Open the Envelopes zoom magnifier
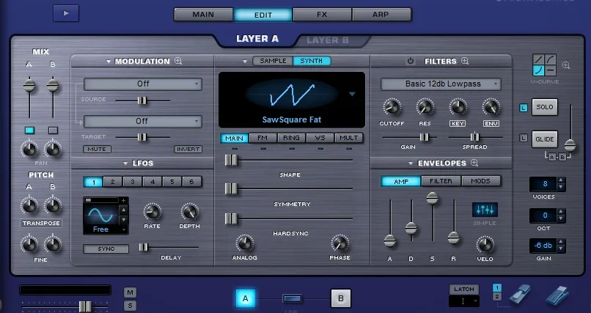 (x=474, y=163)
